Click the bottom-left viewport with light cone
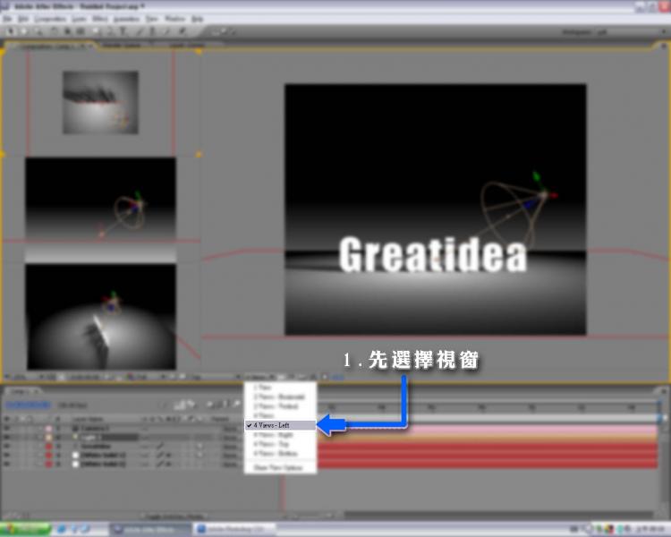Image resolution: width=671 pixels, height=537 pixels. (100, 316)
